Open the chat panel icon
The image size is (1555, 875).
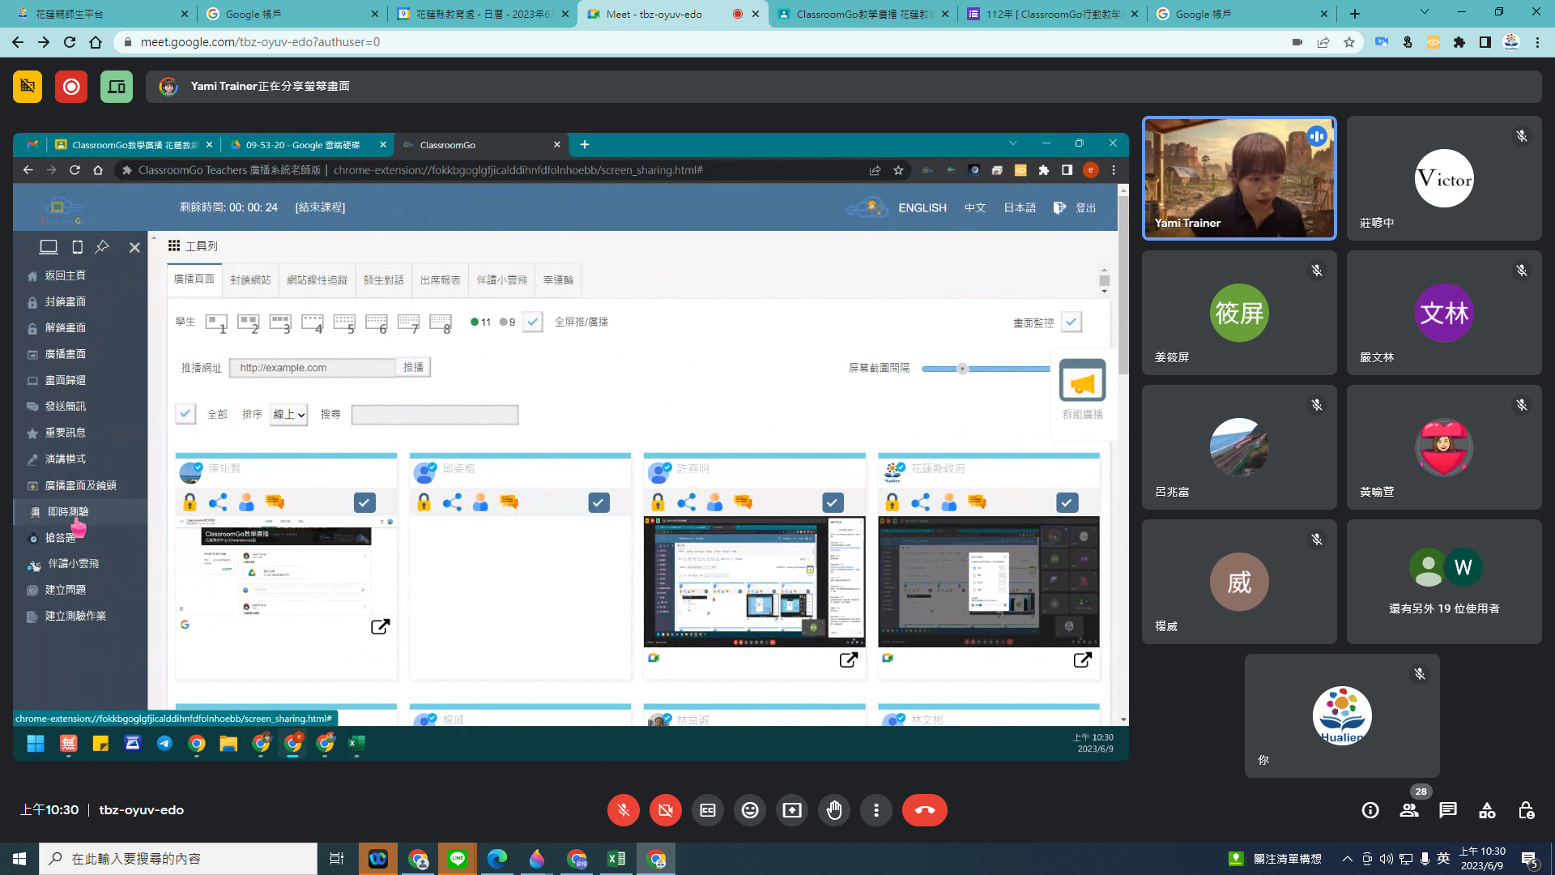[1448, 810]
